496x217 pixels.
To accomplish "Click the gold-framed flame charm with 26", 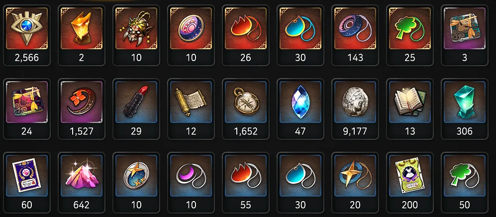I will coord(245,35).
